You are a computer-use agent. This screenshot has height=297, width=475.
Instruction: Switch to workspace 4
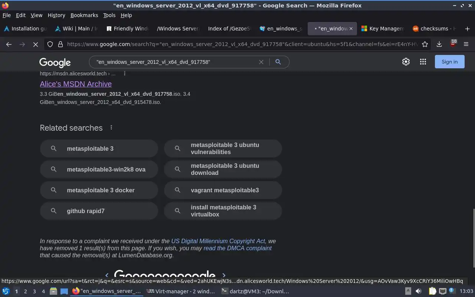[43, 291]
